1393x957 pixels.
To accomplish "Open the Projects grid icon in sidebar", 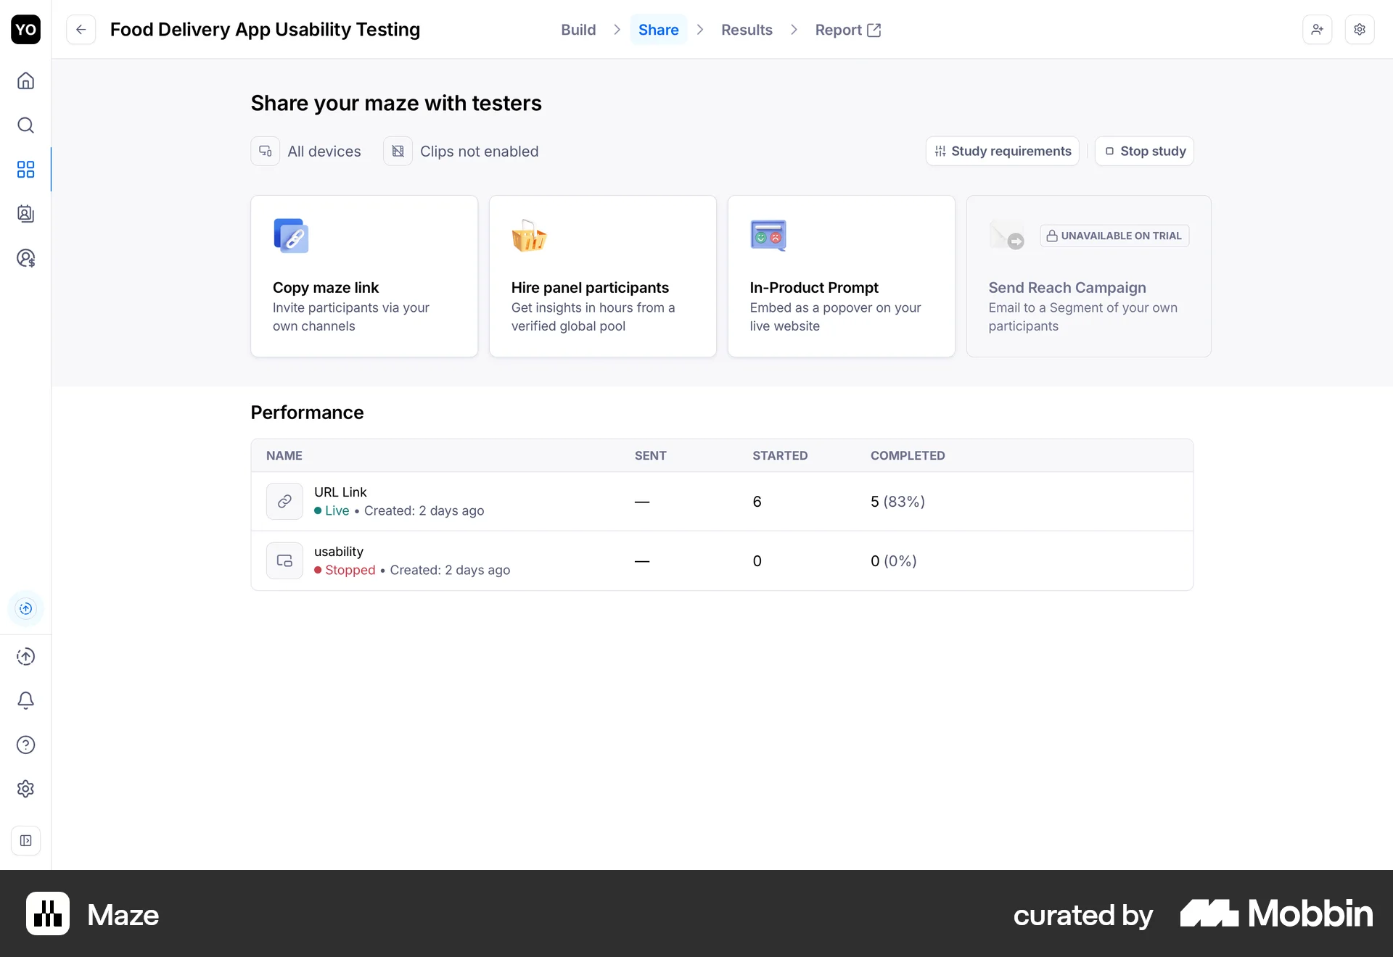I will click(25, 170).
